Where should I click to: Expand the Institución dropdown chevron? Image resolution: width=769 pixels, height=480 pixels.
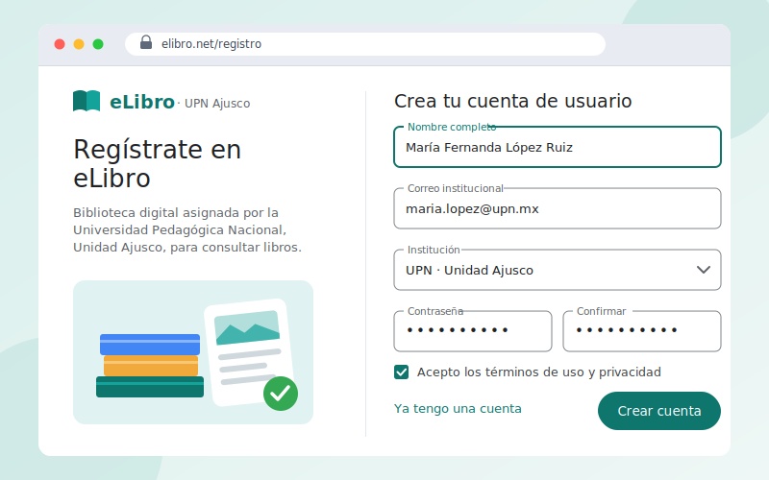point(704,270)
